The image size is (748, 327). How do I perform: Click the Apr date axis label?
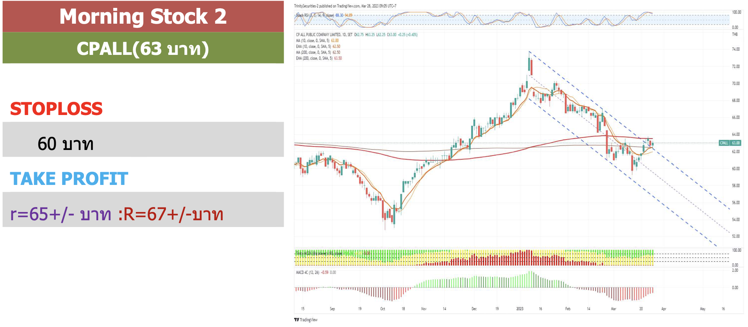664,309
